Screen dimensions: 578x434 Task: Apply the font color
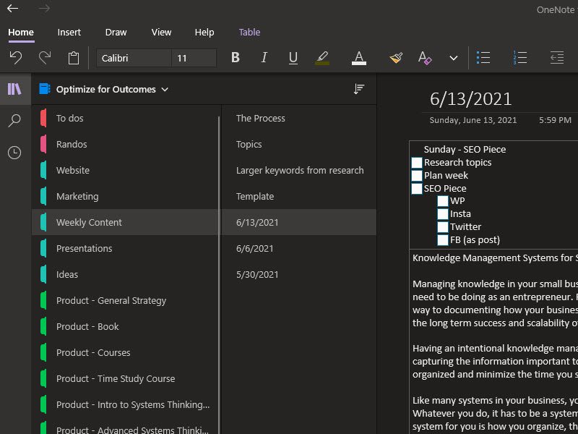[x=358, y=58]
